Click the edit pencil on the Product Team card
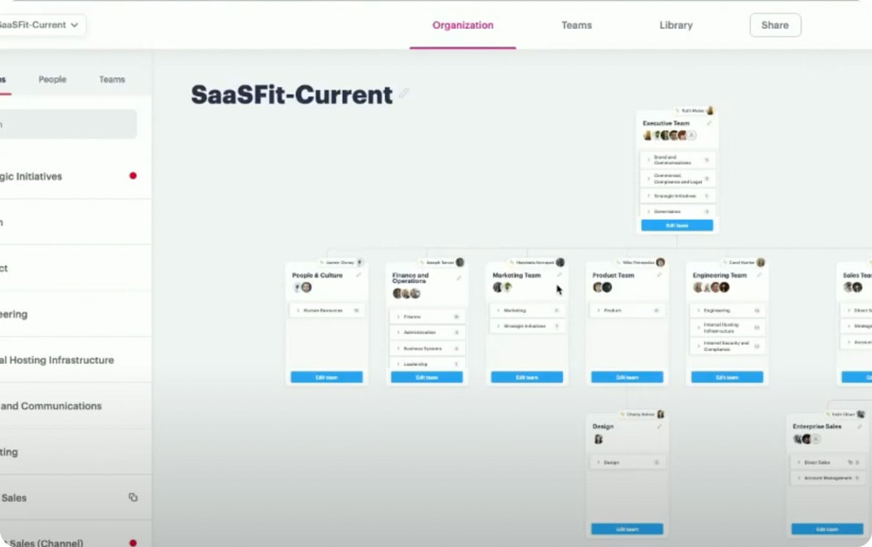This screenshot has width=872, height=547. (x=658, y=275)
